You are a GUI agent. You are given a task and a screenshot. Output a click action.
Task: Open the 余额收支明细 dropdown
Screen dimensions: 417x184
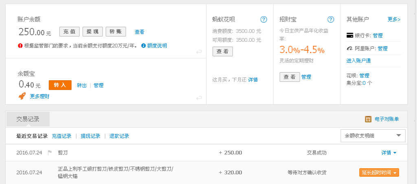click(373, 136)
